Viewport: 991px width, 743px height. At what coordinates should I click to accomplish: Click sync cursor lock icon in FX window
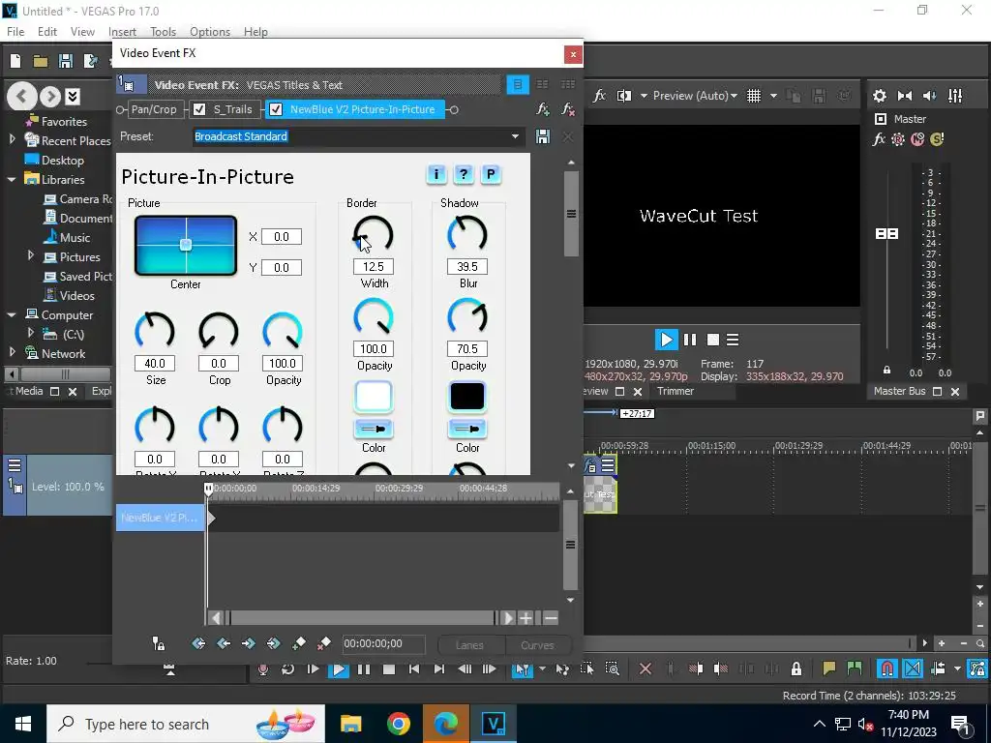coord(159,643)
